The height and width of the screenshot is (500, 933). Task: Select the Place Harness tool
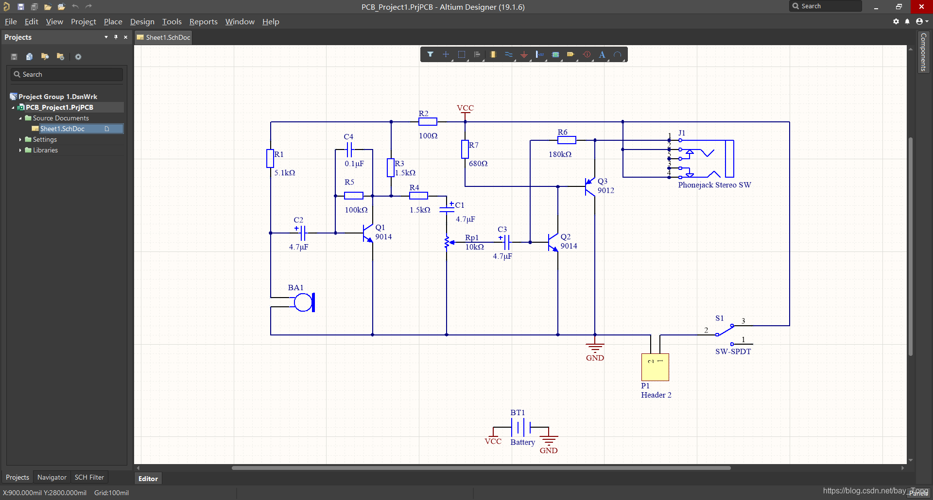[540, 54]
